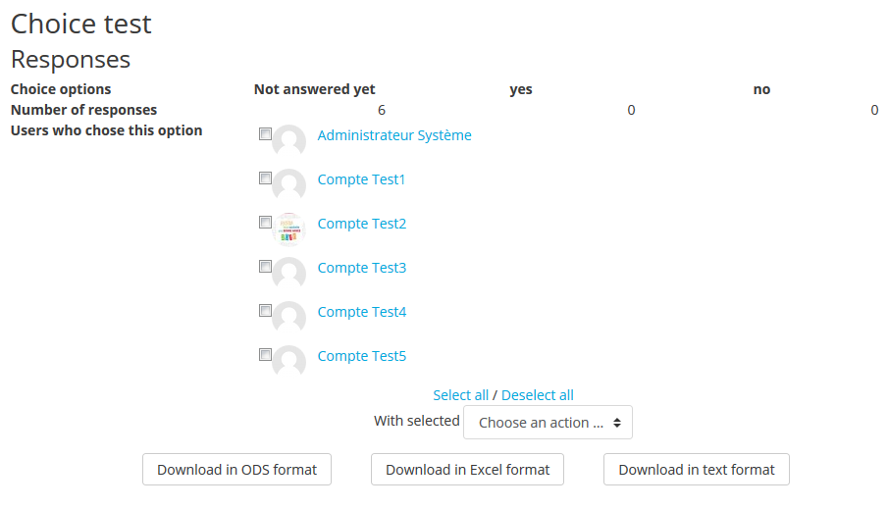Toggle the checkbox for Compte Test3
Image resolution: width=888 pixels, height=509 pixels.
265,267
